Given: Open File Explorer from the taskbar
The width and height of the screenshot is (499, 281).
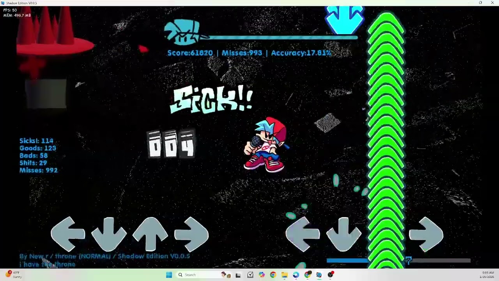Looking at the screenshot, I should [x=285, y=275].
